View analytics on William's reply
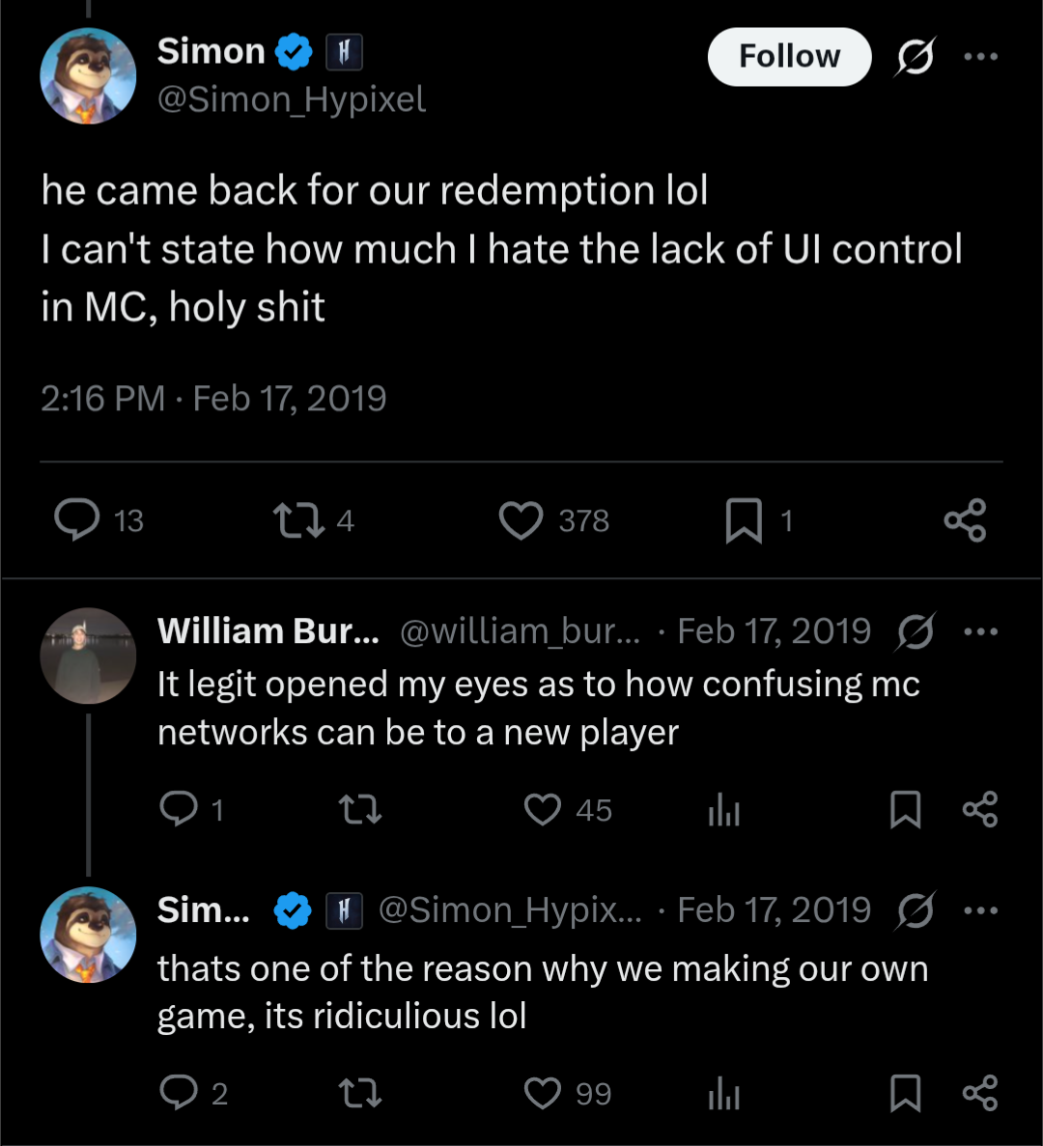Screen dimensions: 1043x1146 tap(723, 811)
